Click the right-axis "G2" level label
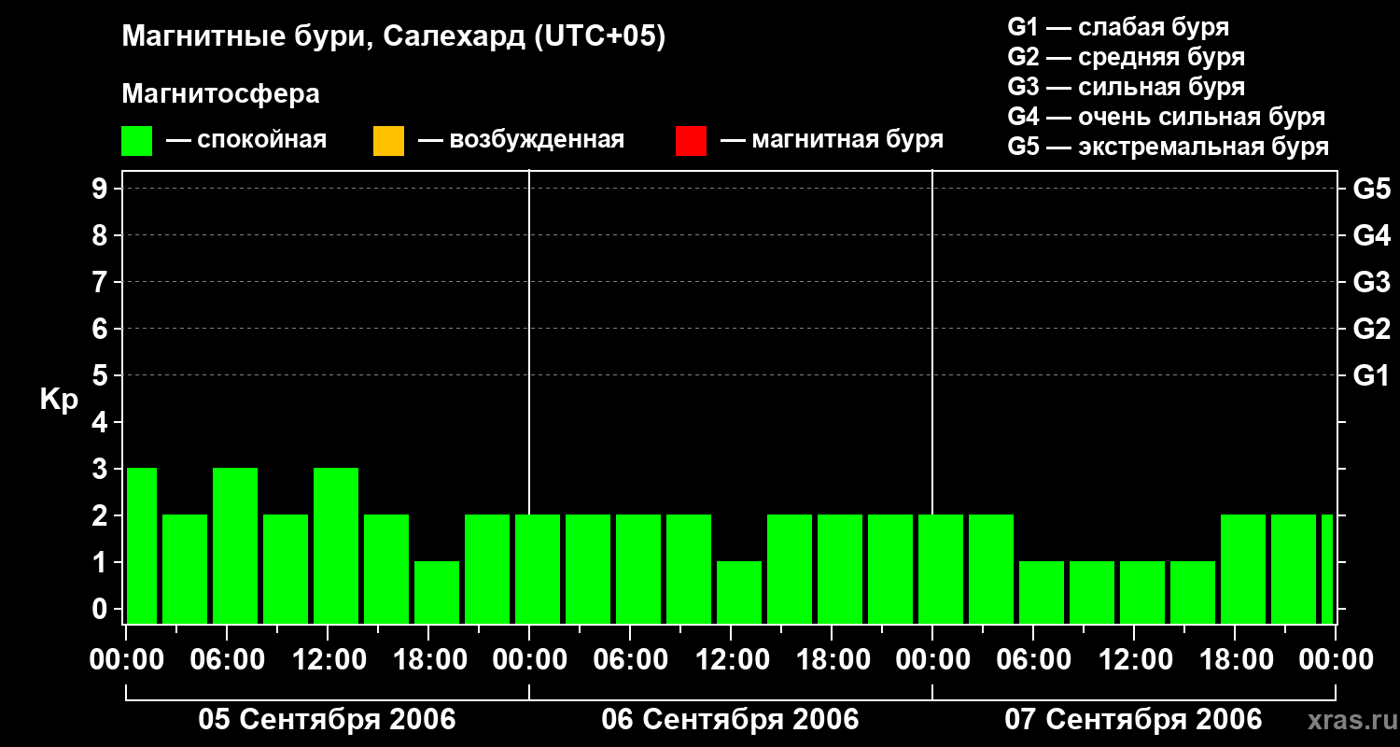Viewport: 1400px width, 747px height. coord(1371,329)
